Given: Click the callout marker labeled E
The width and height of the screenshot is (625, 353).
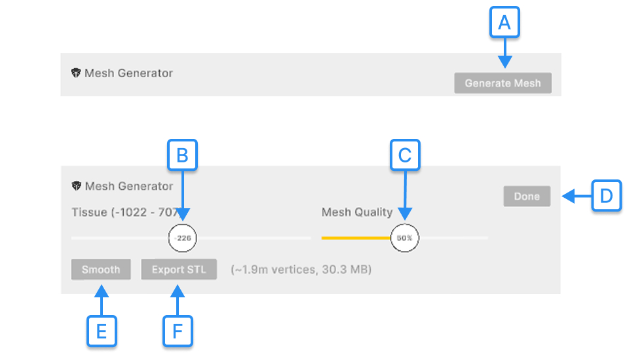Looking at the screenshot, I should click(102, 331).
